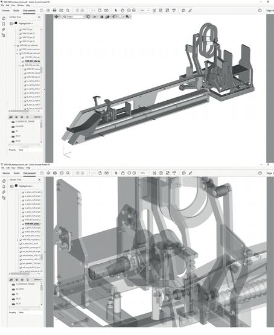Click Sign In in the upper window
274x335 pixels.
tap(270, 10)
